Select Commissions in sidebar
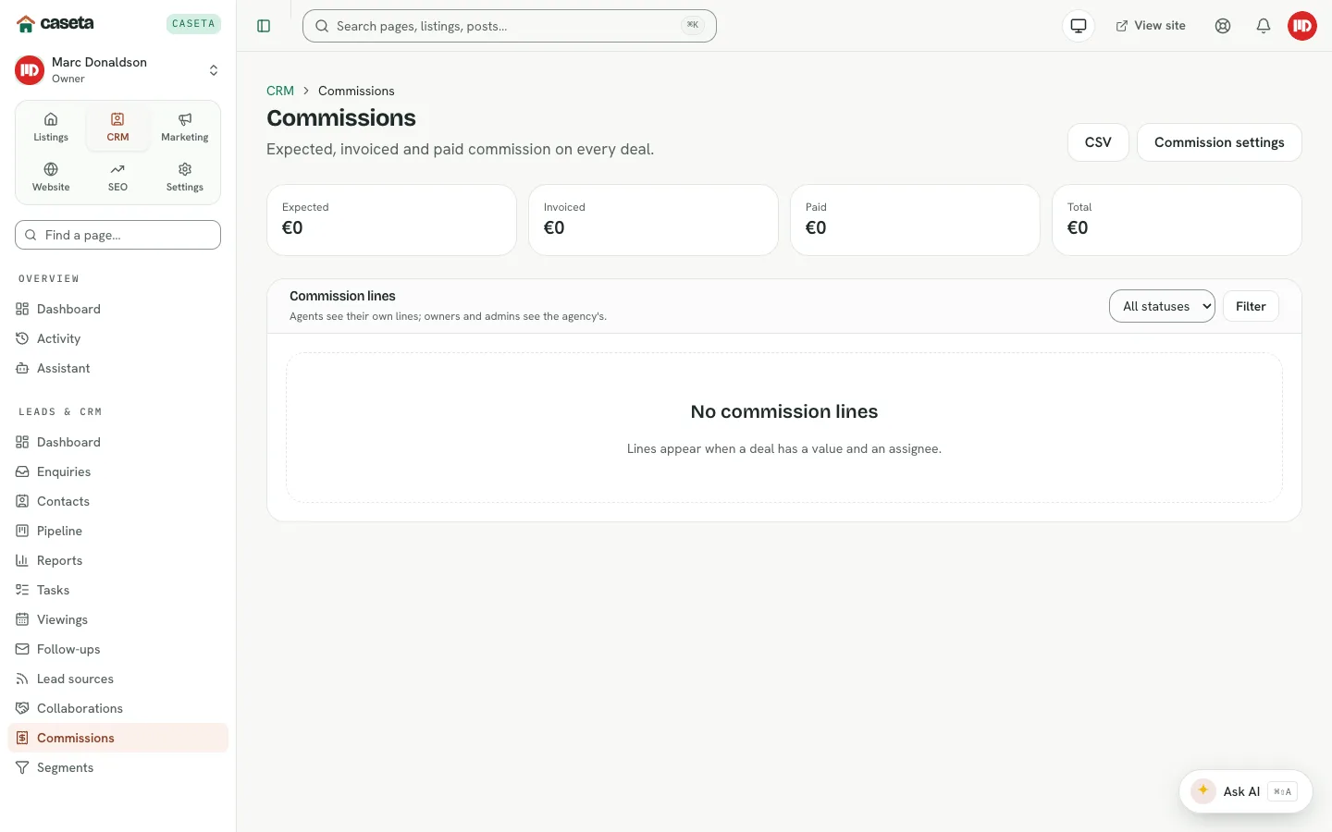This screenshot has width=1332, height=832. click(117, 738)
